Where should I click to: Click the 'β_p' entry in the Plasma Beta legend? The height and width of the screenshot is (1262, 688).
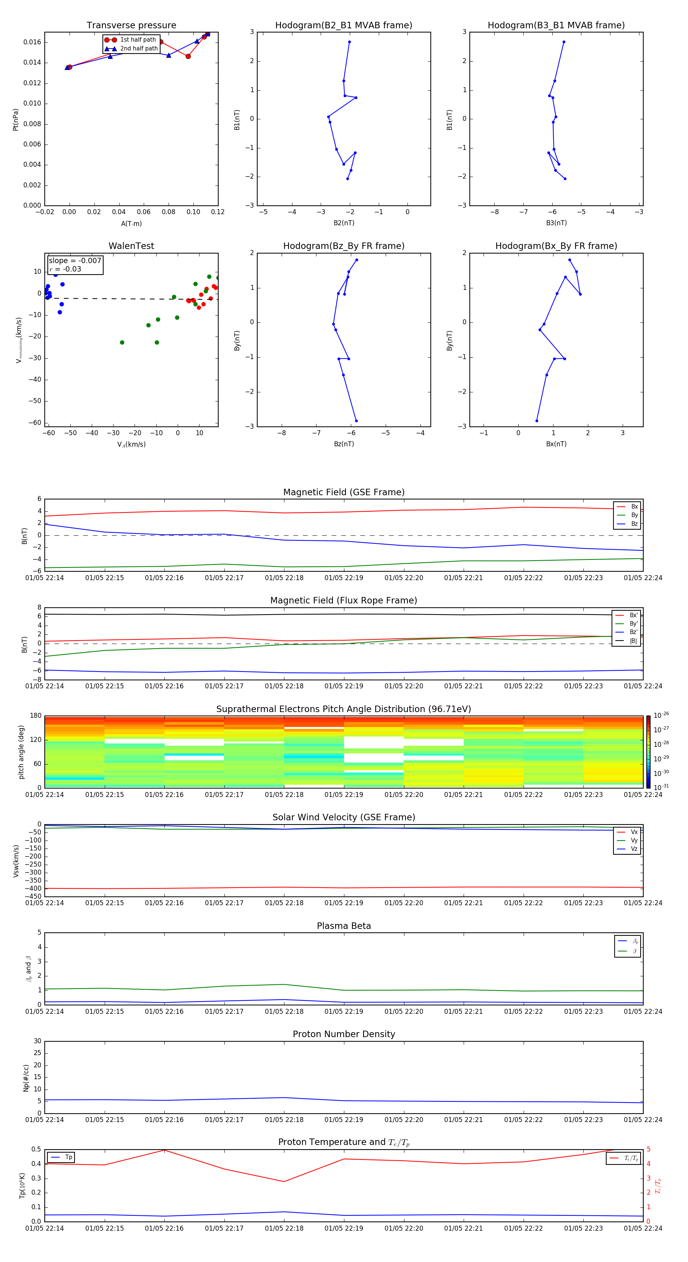[628, 941]
